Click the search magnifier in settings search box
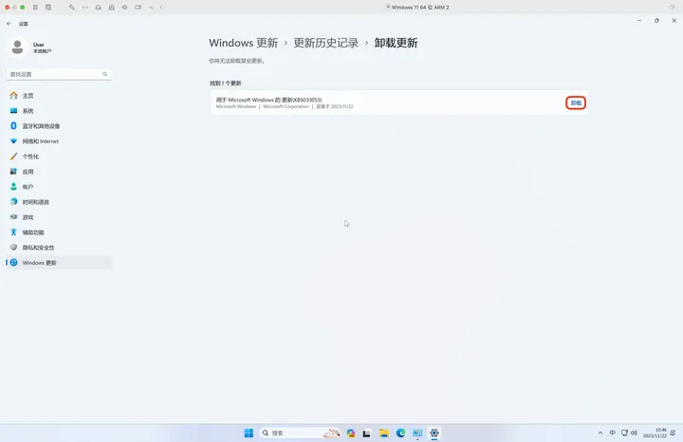 pos(105,74)
